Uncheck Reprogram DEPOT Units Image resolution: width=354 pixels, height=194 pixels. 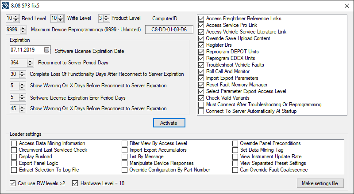(201, 52)
